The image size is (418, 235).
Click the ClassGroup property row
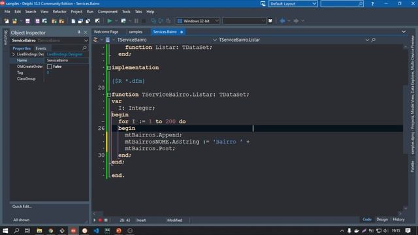tap(50, 79)
